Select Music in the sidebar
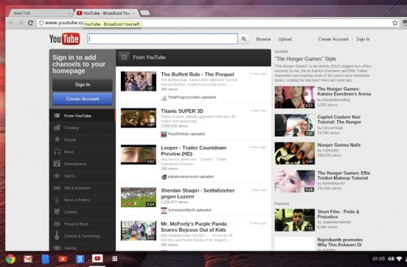This screenshot has height=267, width=407. (x=82, y=152)
